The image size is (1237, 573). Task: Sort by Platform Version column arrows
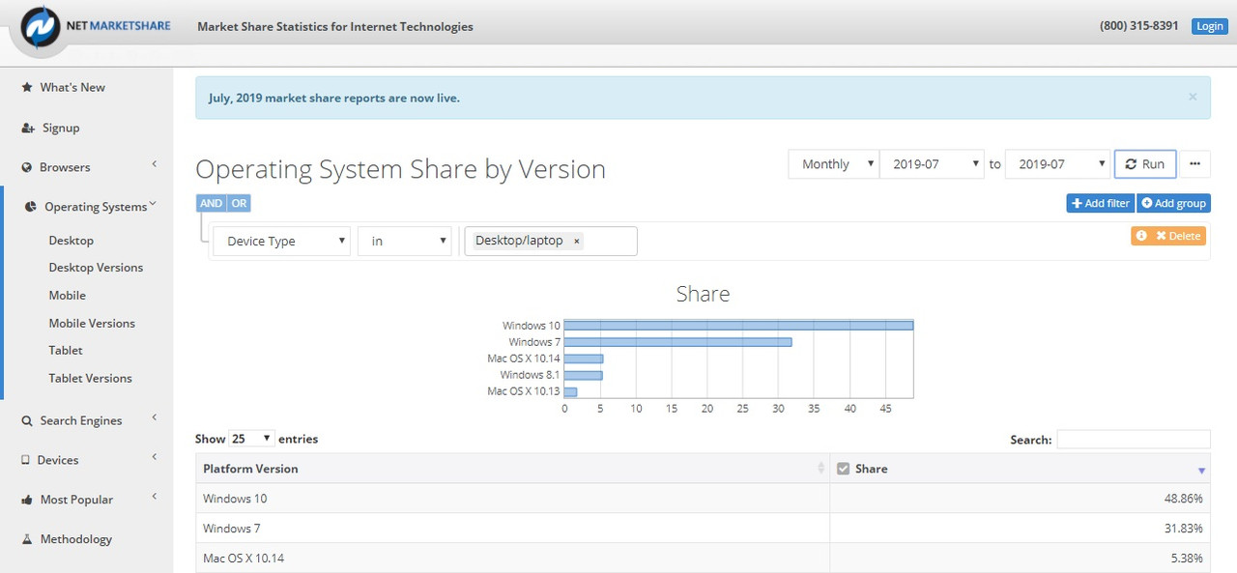[821, 469]
